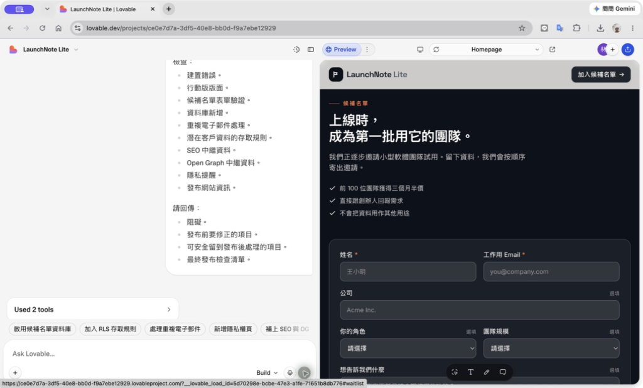Select the pencil edit tool
The height and width of the screenshot is (388, 643).
click(487, 372)
